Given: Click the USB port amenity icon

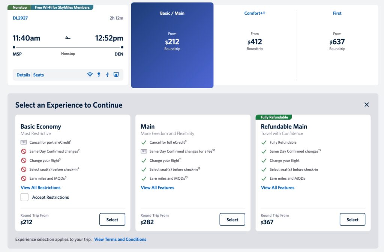Looking at the screenshot, I should click(107, 75).
